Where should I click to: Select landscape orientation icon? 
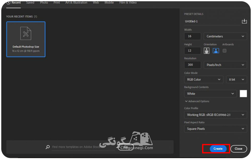pos(216,51)
